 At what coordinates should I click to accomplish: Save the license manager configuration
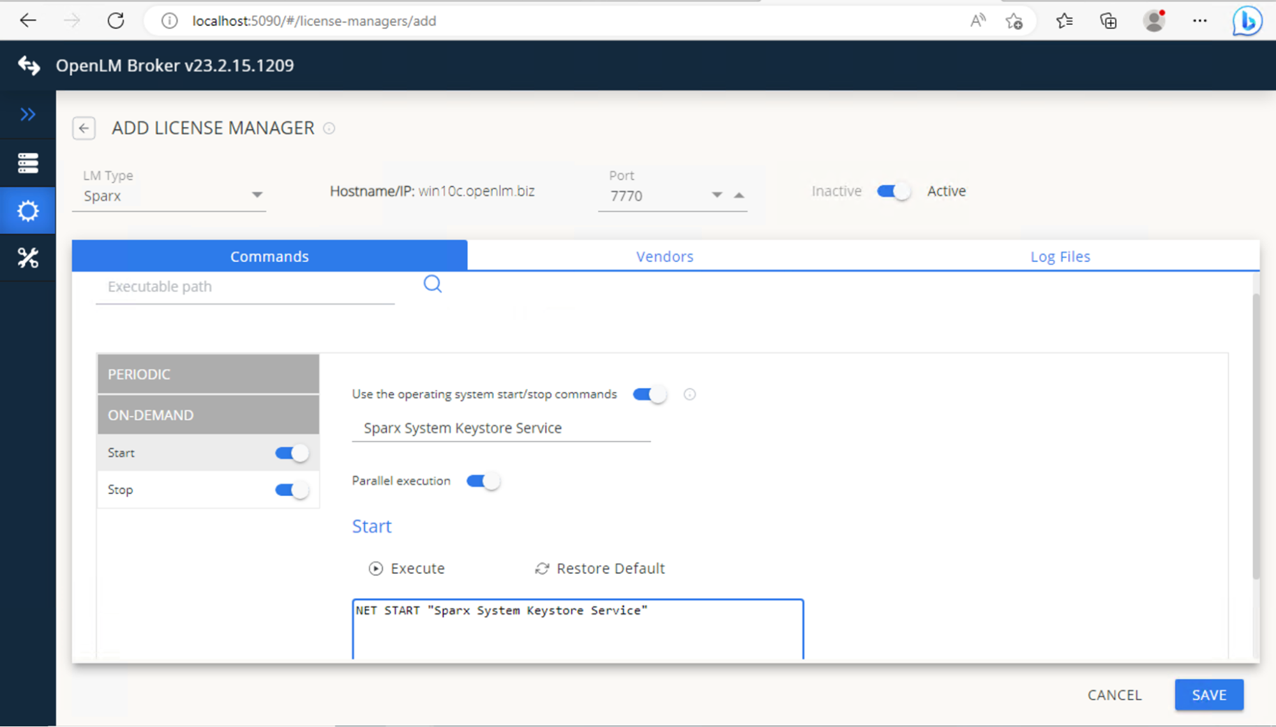[1208, 694]
